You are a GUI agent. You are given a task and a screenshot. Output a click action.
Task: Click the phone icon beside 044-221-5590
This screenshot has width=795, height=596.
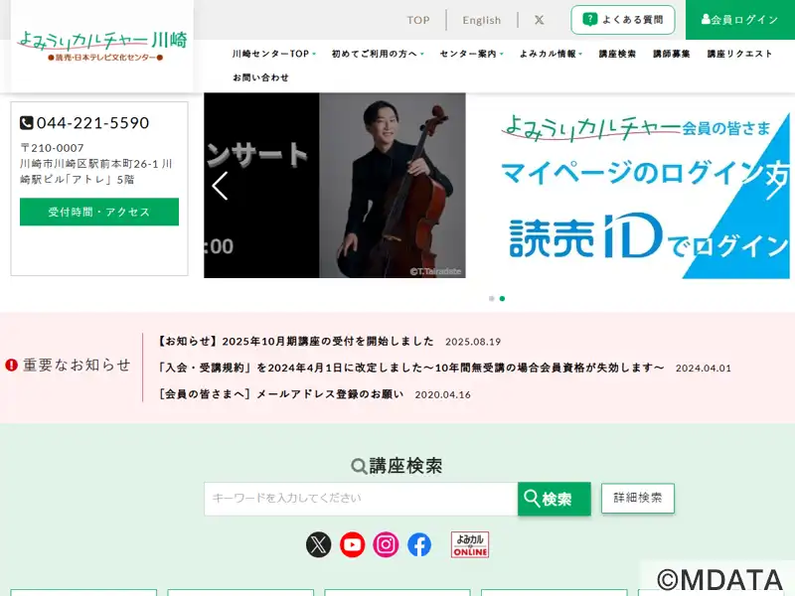pyautogui.click(x=27, y=122)
